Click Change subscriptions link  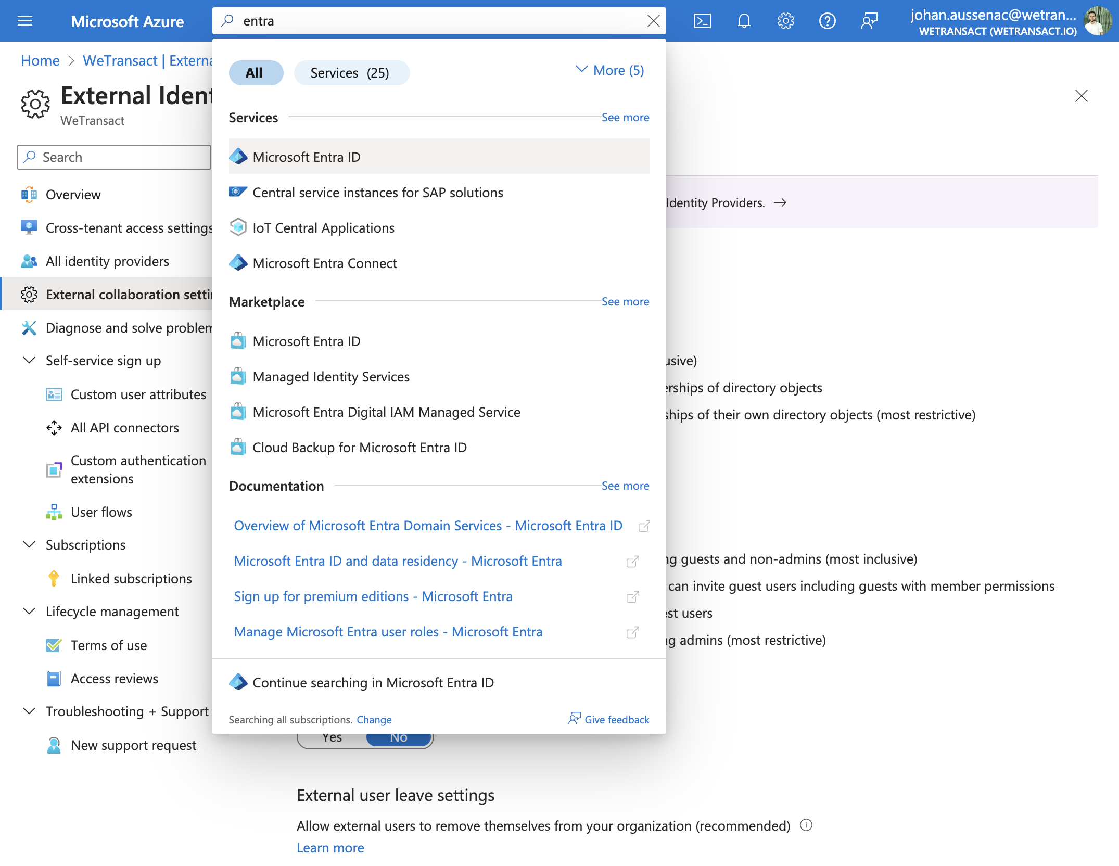(374, 720)
